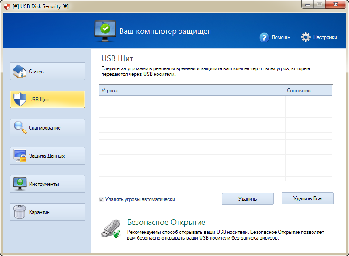Click the Инструменты green plus monitor icon
The width and height of the screenshot is (349, 256).
point(20,184)
